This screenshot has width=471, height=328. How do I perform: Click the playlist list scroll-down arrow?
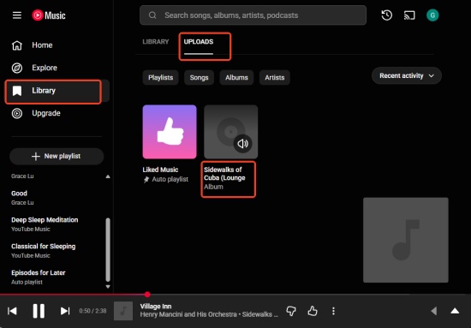click(108, 287)
